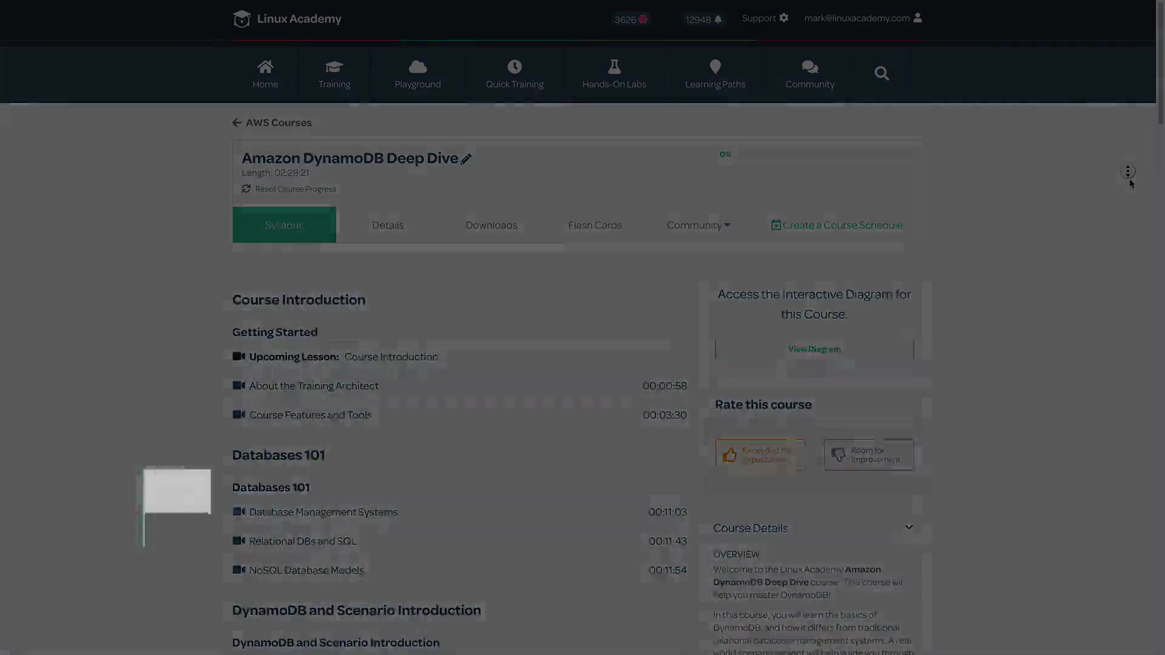Open Training graduation cap icon
This screenshot has height=655, width=1165.
click(334, 67)
